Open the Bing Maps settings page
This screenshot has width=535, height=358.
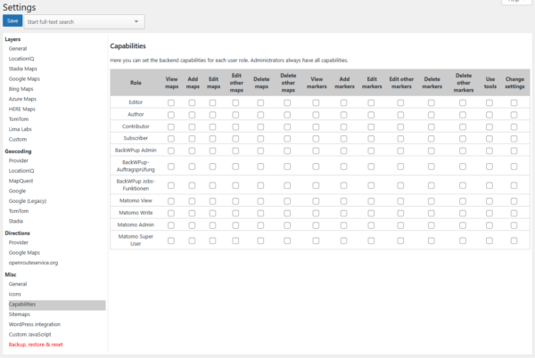[22, 88]
